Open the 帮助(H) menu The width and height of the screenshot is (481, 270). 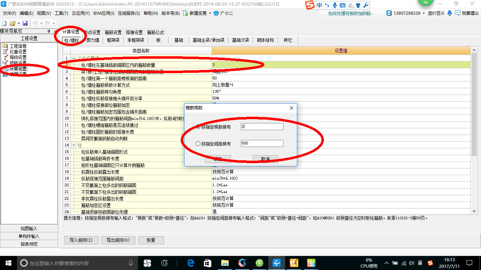pos(151,13)
